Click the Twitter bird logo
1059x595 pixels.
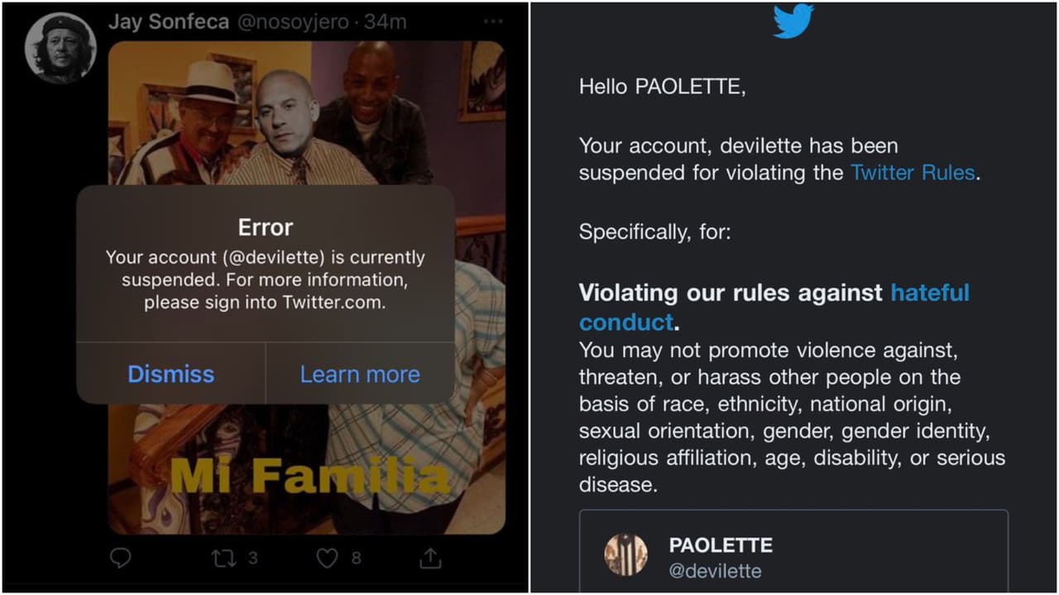pos(793,21)
